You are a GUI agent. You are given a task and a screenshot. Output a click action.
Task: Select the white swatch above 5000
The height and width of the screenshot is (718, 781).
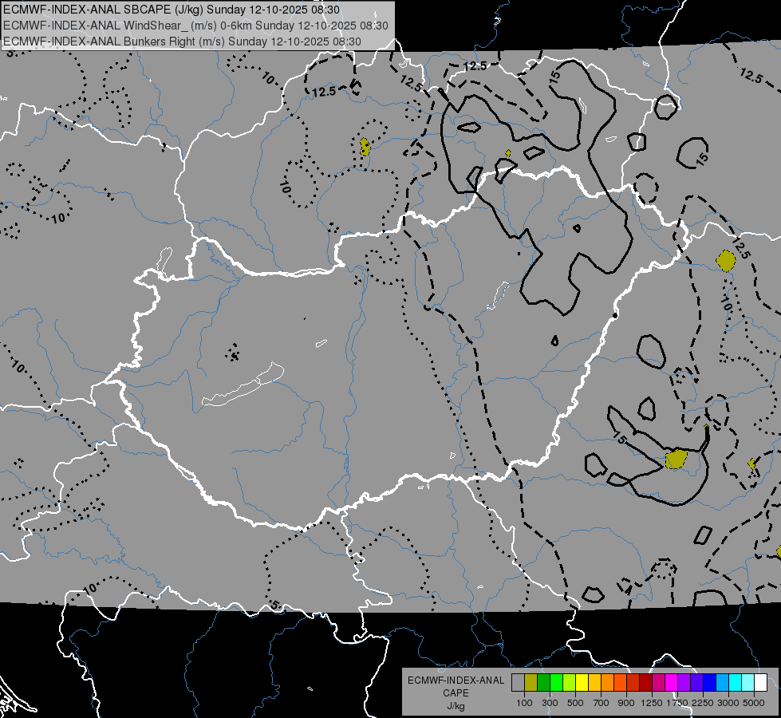[761, 683]
